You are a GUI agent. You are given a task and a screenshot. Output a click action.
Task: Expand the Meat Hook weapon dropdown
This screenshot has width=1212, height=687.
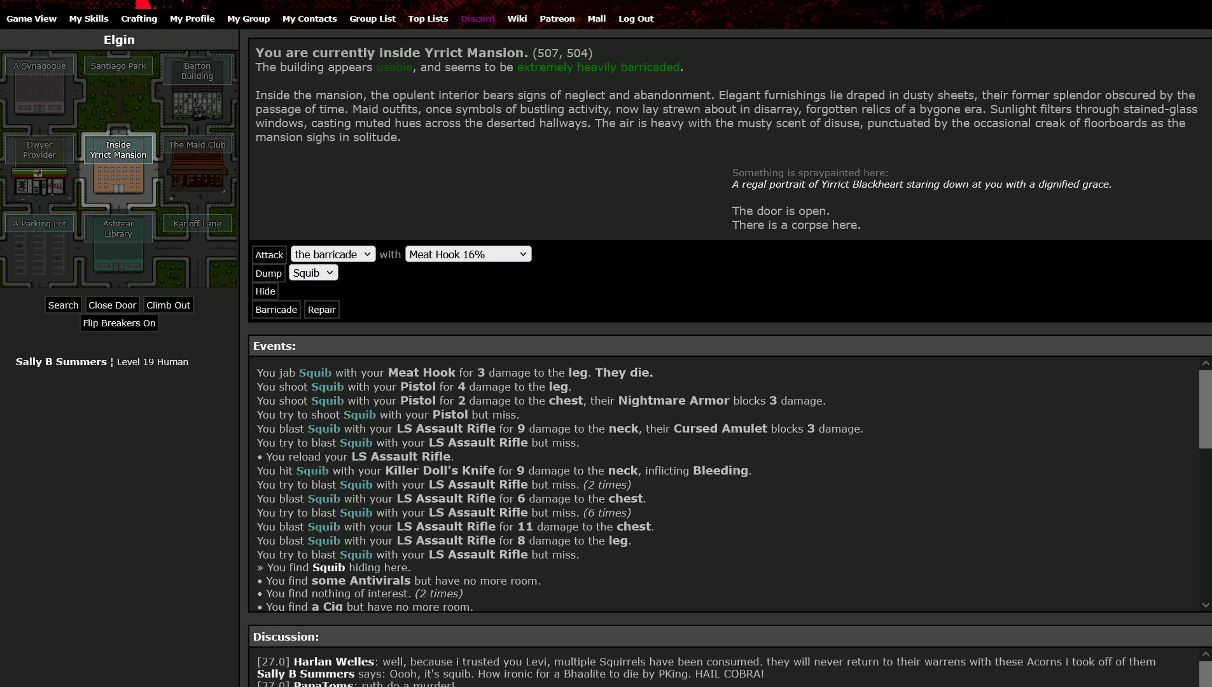(468, 254)
